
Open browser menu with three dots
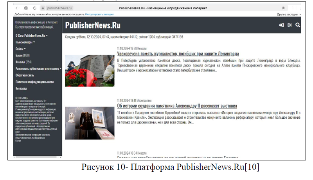292,8
